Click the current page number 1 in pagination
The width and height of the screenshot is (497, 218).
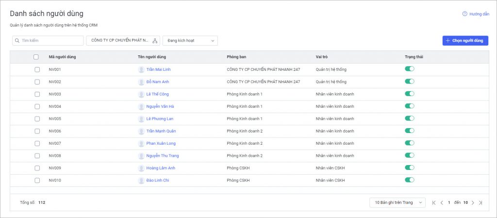coord(449,202)
